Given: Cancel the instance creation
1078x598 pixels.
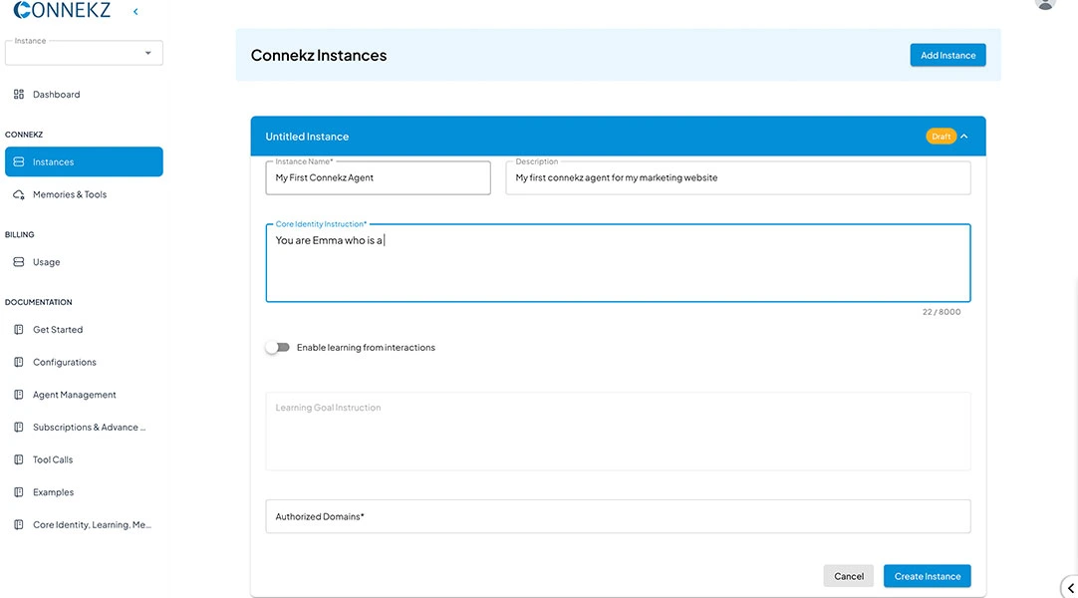Looking at the screenshot, I should [x=848, y=576].
